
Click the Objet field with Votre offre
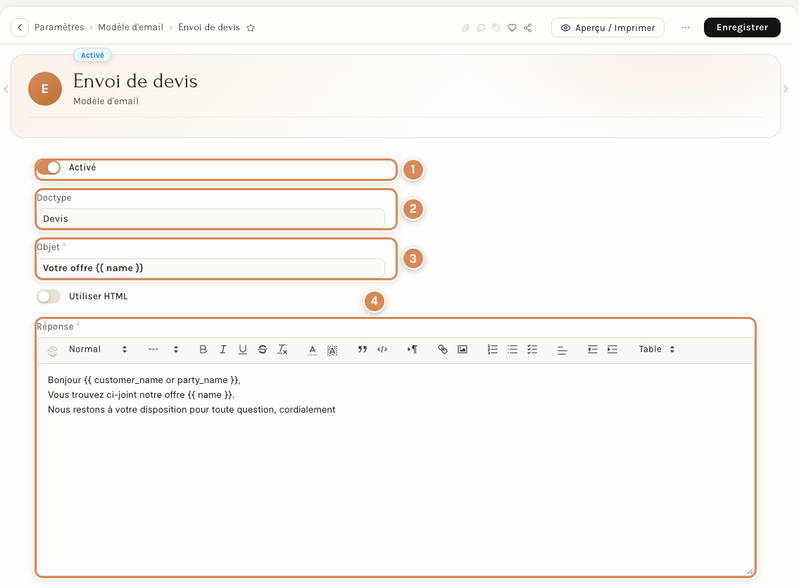tap(211, 268)
